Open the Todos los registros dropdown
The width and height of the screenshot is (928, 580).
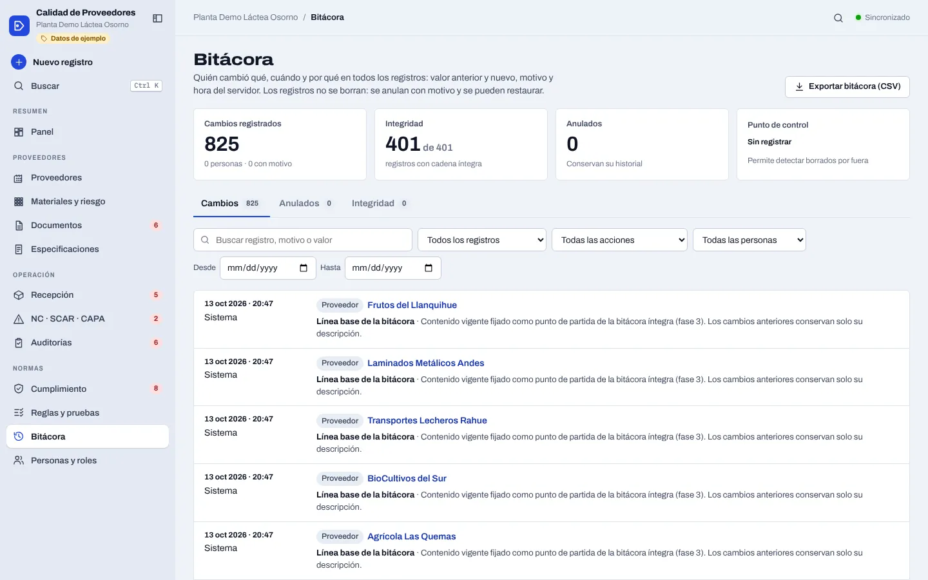[x=482, y=240]
